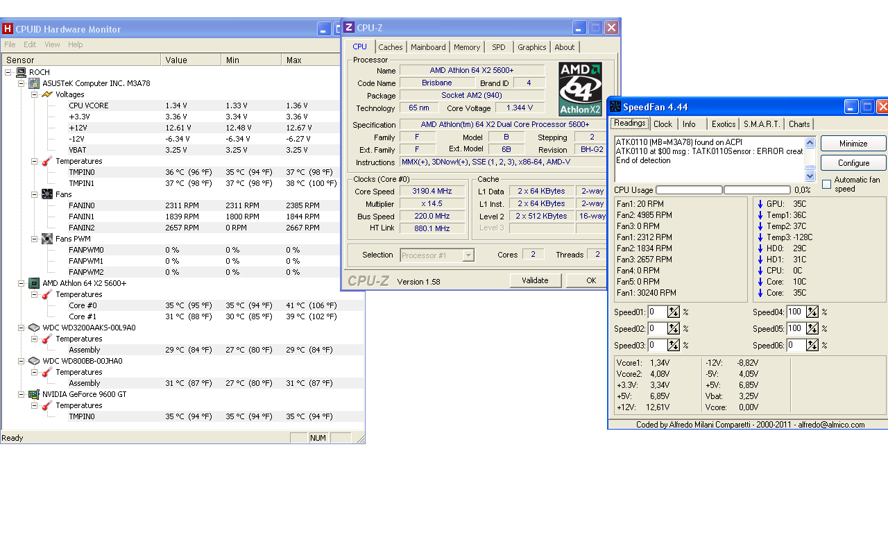The image size is (888, 533).
Task: Click the Validate button in CPU-Z
Action: (x=536, y=280)
